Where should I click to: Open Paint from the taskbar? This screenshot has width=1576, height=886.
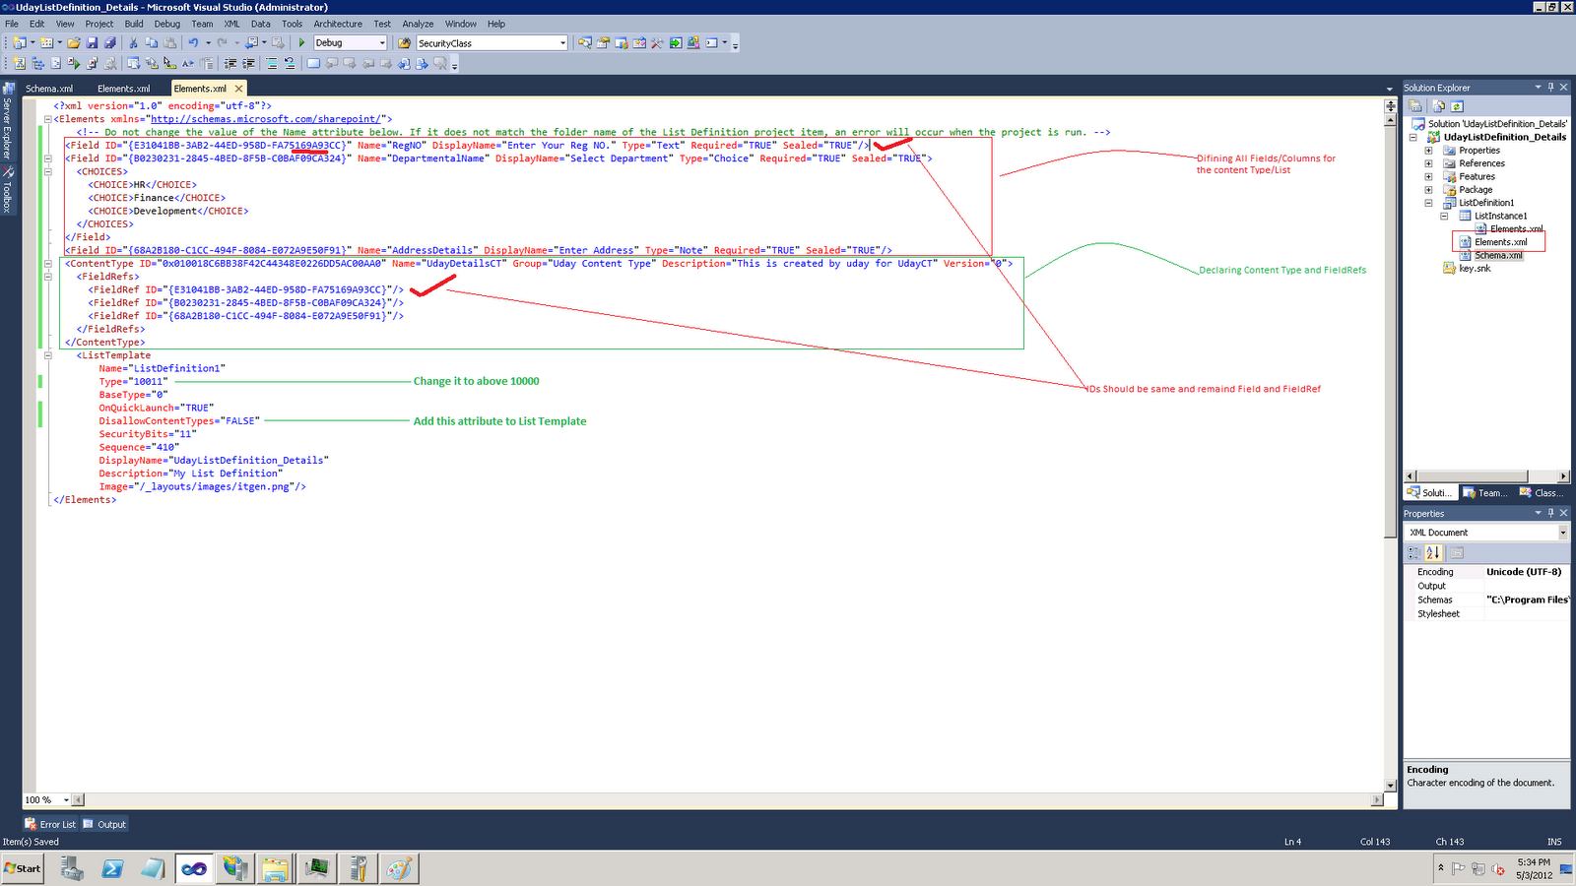[x=399, y=868]
